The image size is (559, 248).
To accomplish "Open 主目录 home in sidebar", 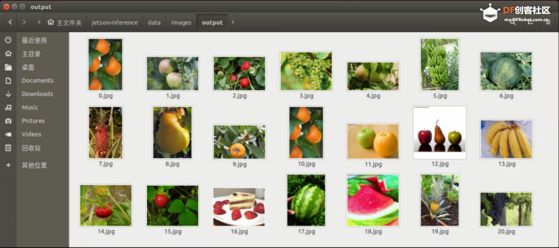I will coord(34,54).
